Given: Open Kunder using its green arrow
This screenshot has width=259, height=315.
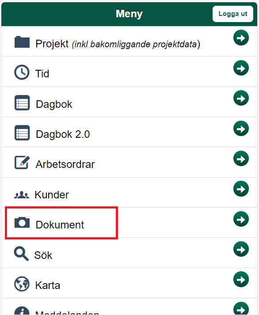Looking at the screenshot, I should (241, 189).
